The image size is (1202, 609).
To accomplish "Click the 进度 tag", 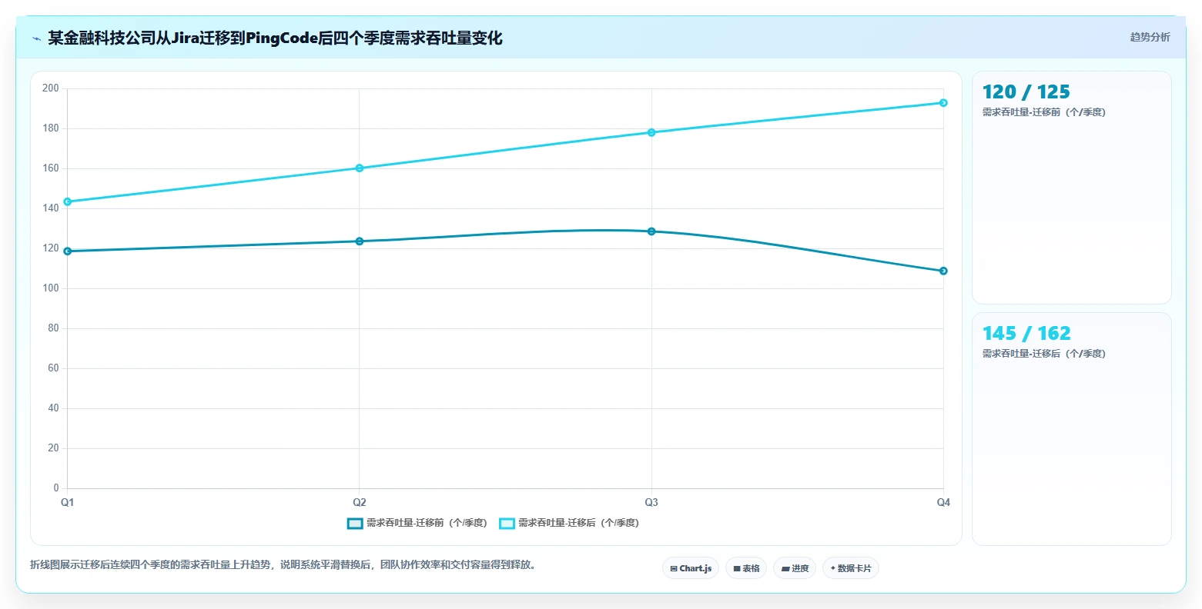I will click(x=795, y=568).
